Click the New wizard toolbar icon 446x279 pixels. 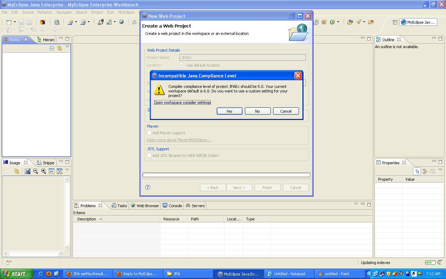[x=9, y=22]
